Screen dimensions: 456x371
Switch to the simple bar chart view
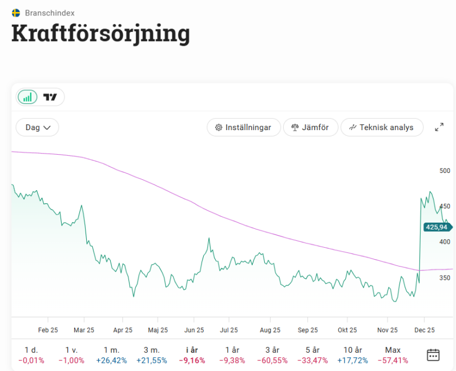(x=27, y=97)
